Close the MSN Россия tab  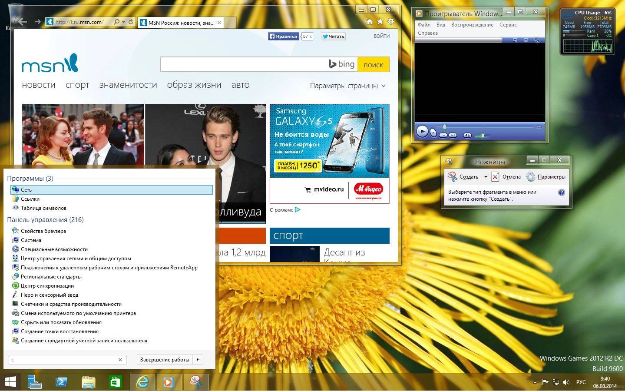pyautogui.click(x=219, y=23)
